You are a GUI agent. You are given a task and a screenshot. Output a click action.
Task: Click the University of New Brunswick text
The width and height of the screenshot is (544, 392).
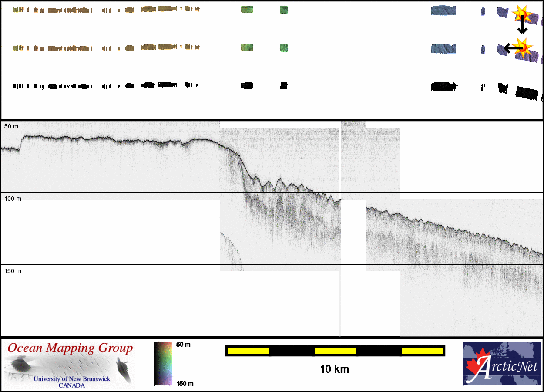72,379
